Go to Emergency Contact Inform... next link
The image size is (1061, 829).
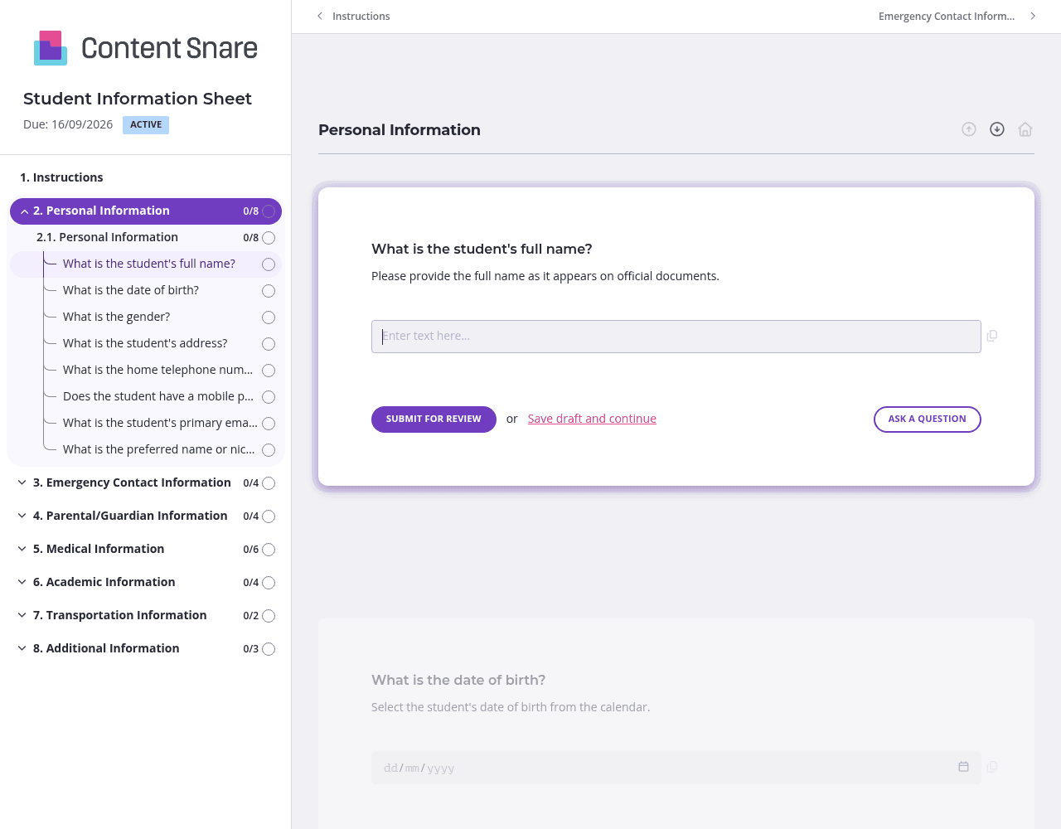[947, 16]
